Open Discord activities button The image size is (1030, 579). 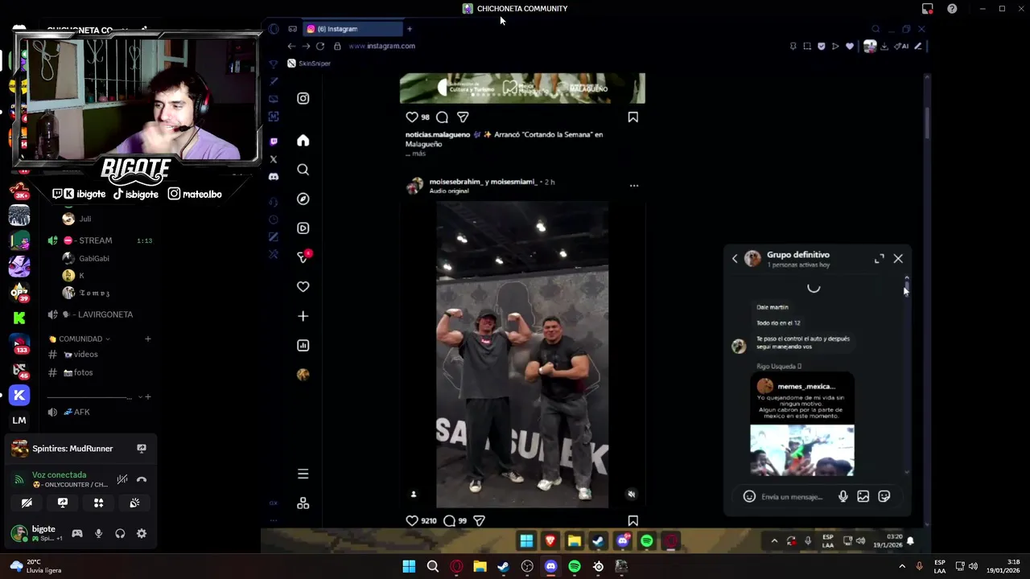(98, 503)
